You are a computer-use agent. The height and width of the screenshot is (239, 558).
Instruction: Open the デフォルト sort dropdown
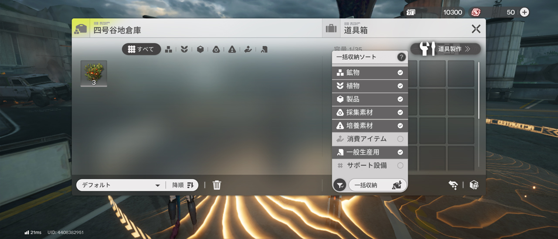(121, 185)
